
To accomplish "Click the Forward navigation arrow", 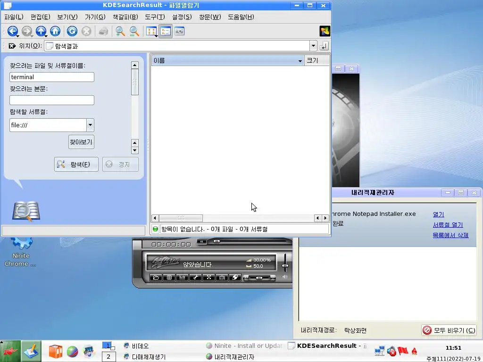I will coord(27,31).
